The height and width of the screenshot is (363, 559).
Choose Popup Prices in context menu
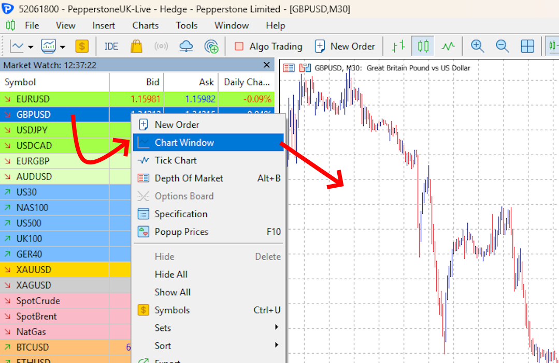coord(209,232)
